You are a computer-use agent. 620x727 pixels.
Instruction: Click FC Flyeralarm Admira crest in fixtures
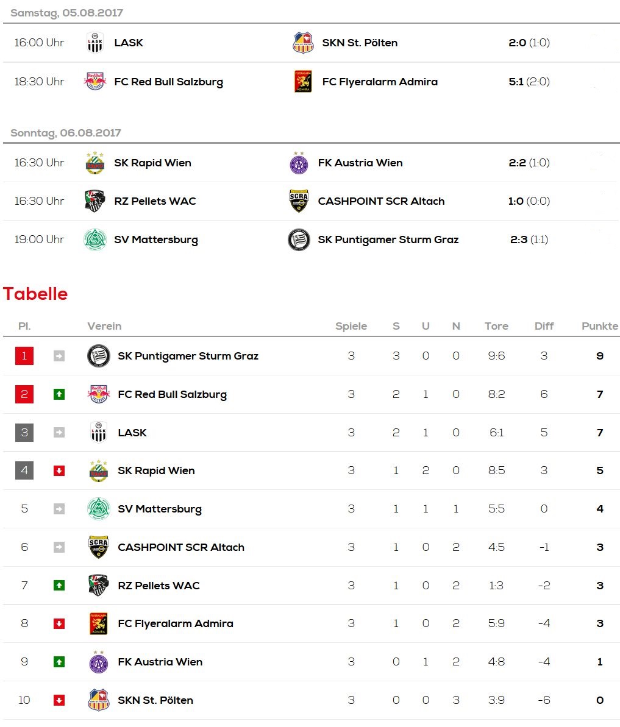click(x=303, y=81)
